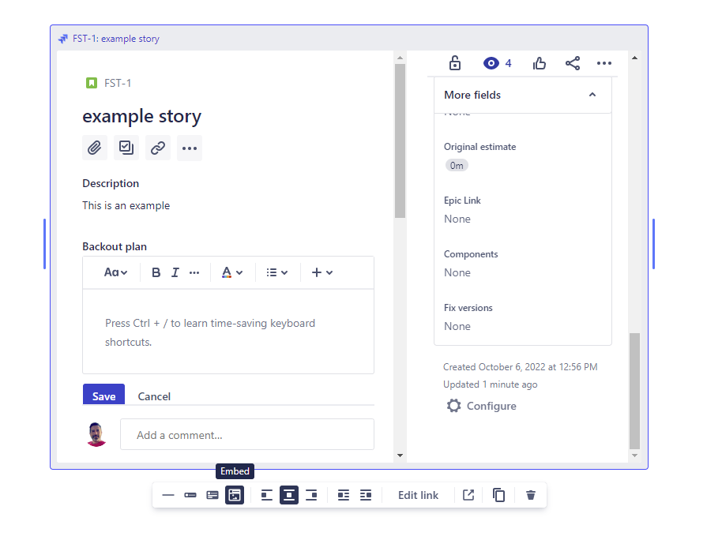This screenshot has width=722, height=540.
Task: Open link in new window icon
Action: [468, 495]
